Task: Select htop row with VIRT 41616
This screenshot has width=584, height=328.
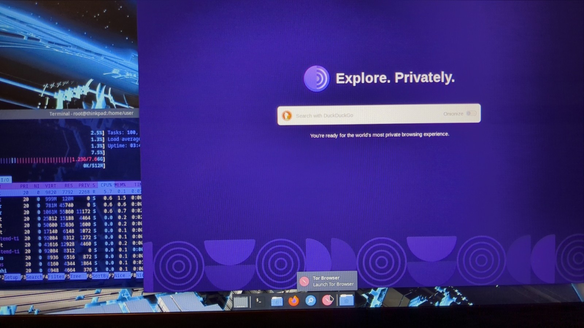Action: [70, 244]
